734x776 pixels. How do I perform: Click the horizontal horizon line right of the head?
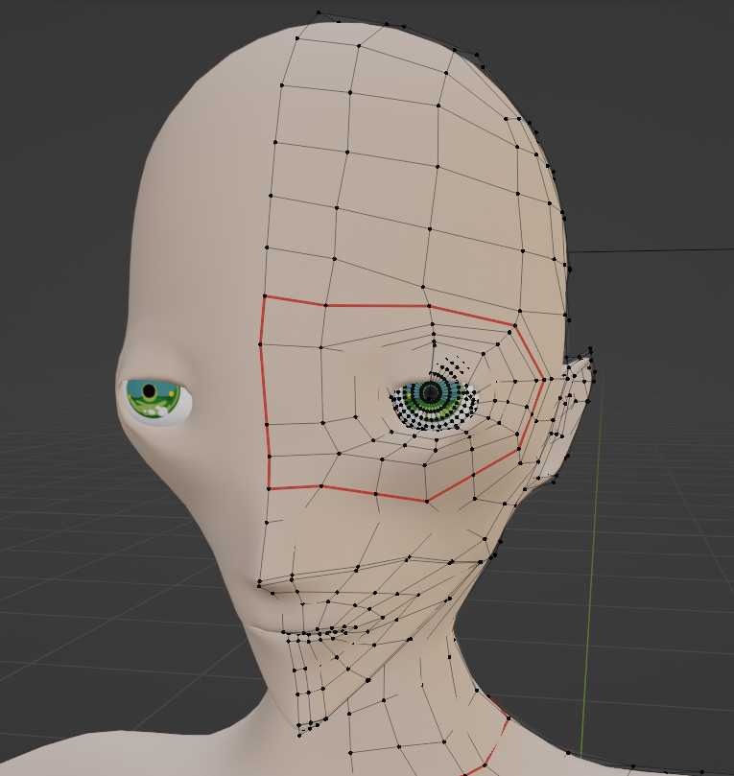652,250
